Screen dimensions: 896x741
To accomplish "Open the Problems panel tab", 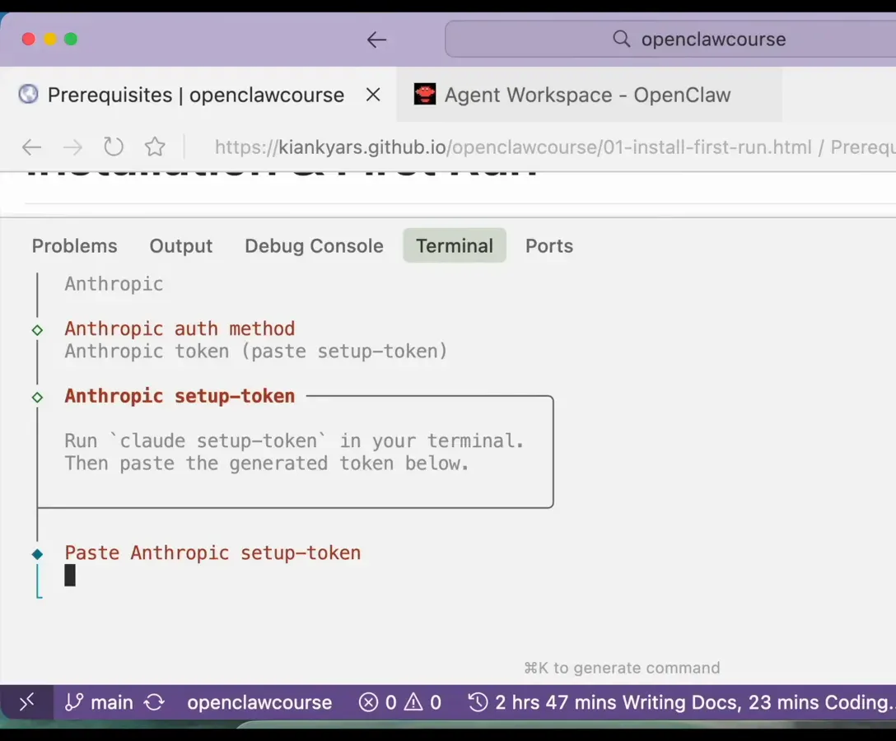I will click(x=74, y=245).
